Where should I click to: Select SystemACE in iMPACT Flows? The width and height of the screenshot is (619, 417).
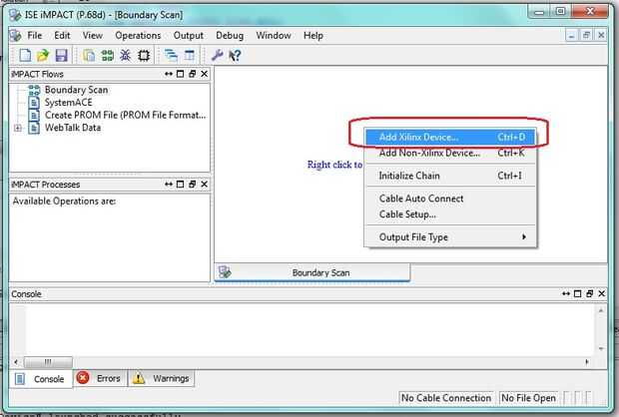pos(68,103)
